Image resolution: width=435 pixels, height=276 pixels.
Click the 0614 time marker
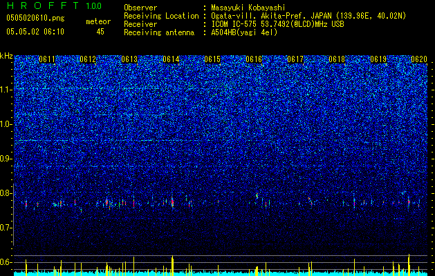[x=171, y=59]
